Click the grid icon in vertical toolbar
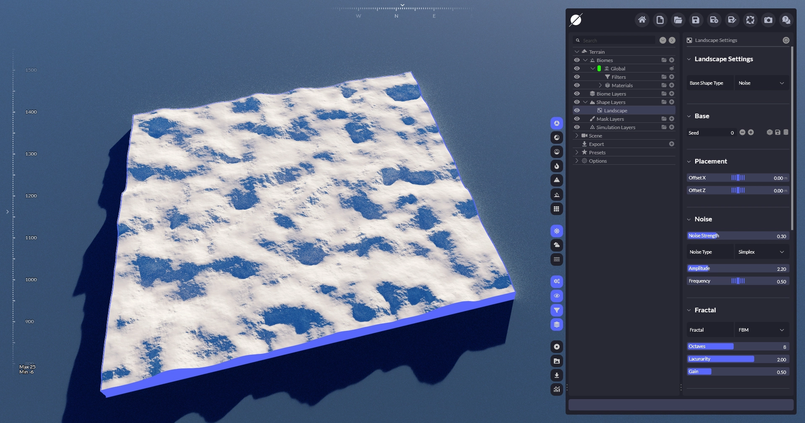 tap(556, 209)
